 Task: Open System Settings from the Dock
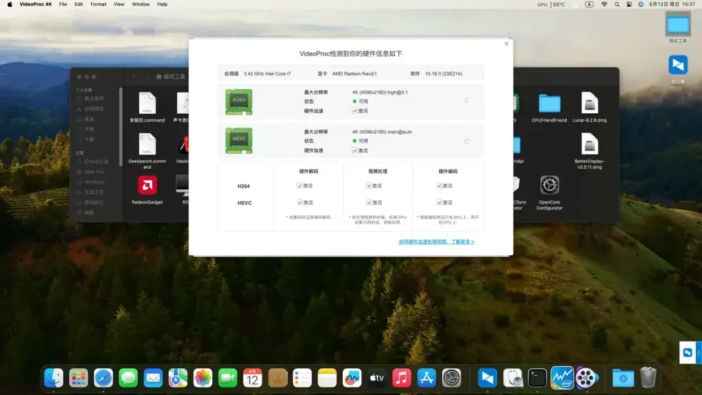(451, 378)
